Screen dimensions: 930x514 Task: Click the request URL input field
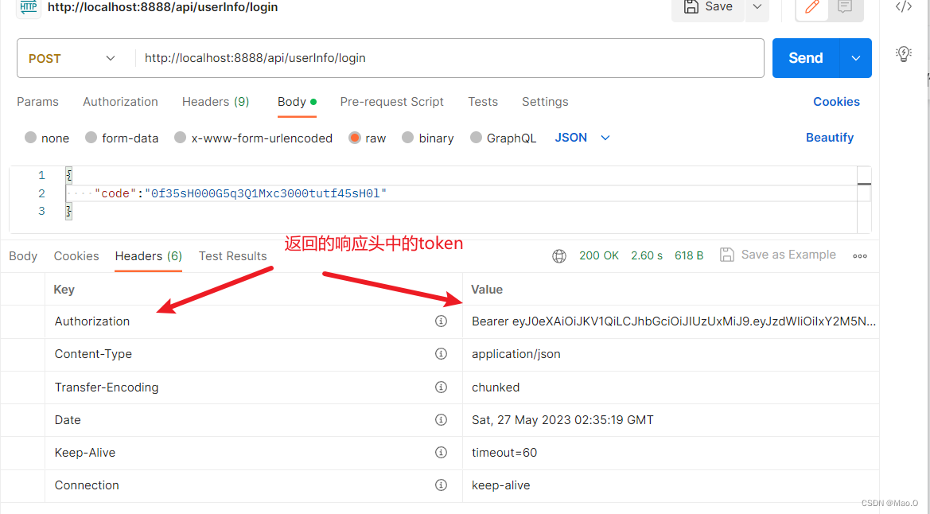tap(451, 58)
